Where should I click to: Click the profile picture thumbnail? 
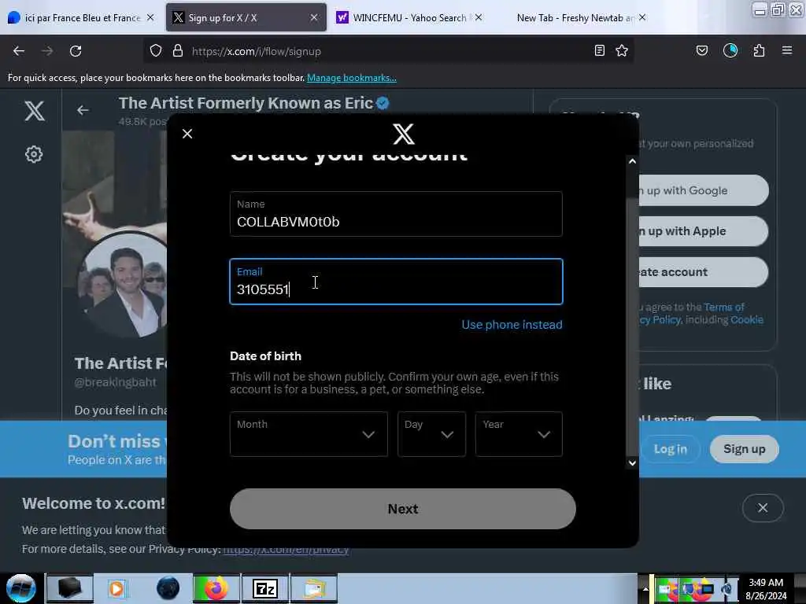(124, 285)
